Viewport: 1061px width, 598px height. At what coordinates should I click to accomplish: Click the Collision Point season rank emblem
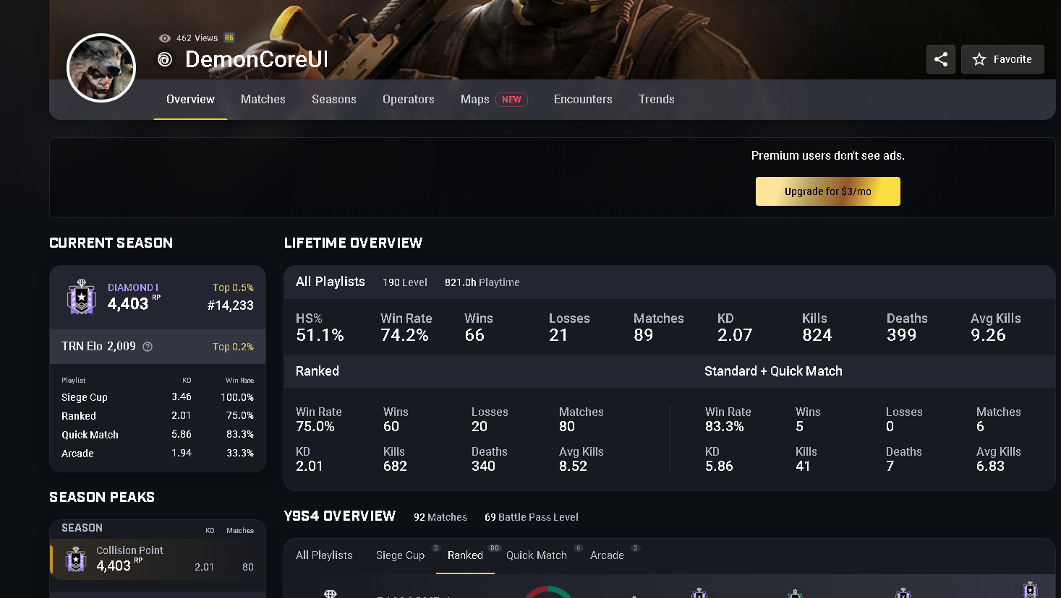pyautogui.click(x=76, y=559)
